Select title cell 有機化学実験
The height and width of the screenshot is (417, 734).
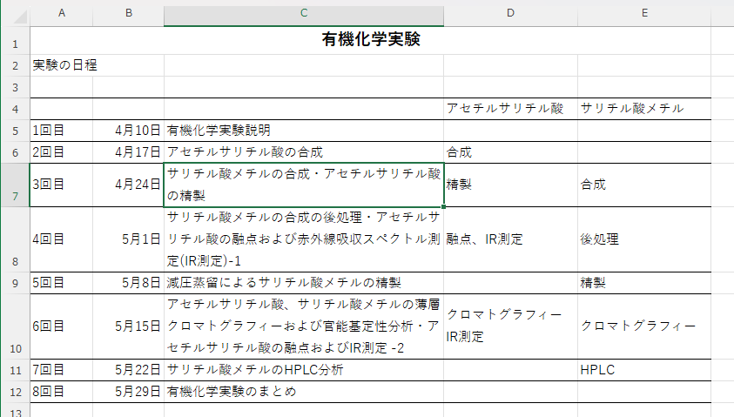click(371, 39)
